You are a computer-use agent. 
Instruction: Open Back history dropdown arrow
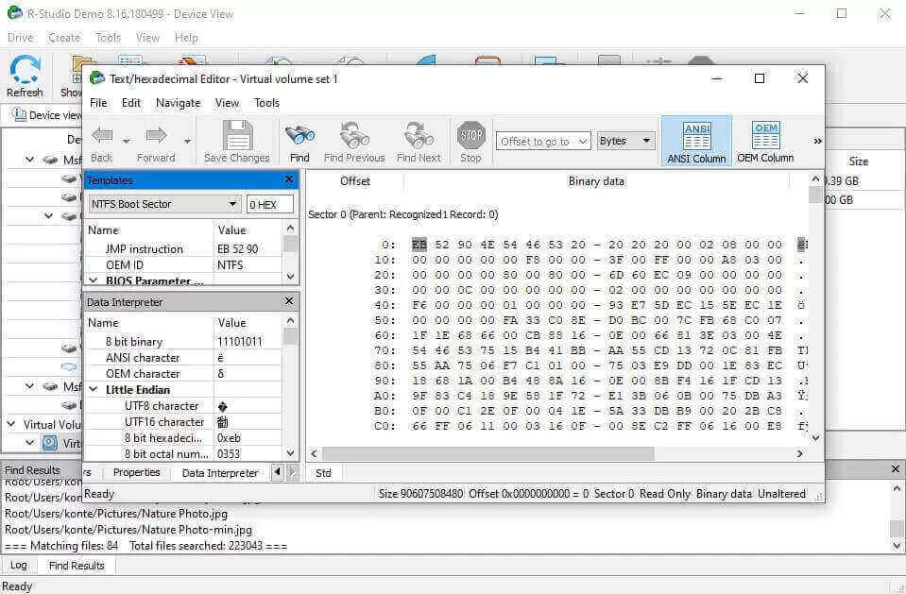tap(126, 141)
